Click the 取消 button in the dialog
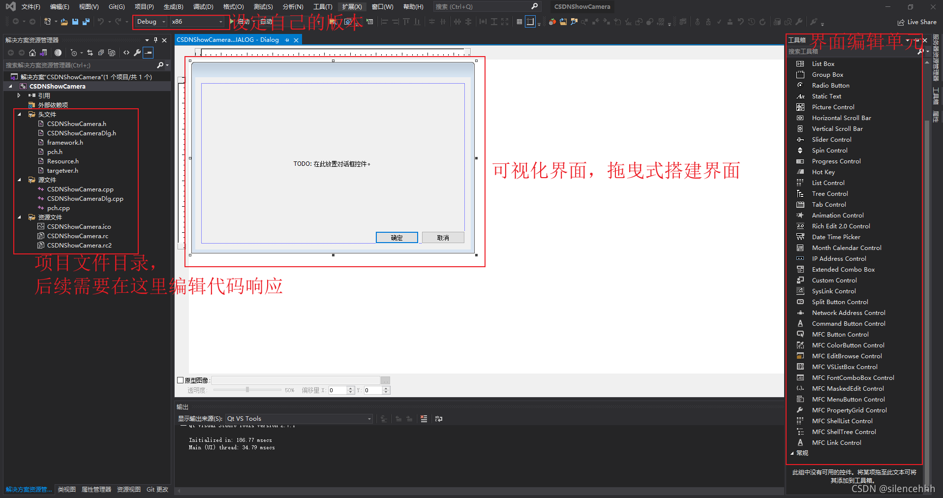 (x=442, y=237)
